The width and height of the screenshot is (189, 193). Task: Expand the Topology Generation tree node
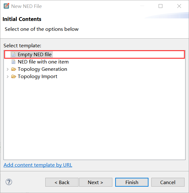pos(8,69)
